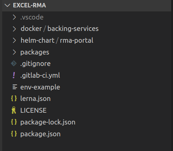Collapse the EXCEL-RMA root folder chevron
The width and height of the screenshot is (173, 151).
7,5
